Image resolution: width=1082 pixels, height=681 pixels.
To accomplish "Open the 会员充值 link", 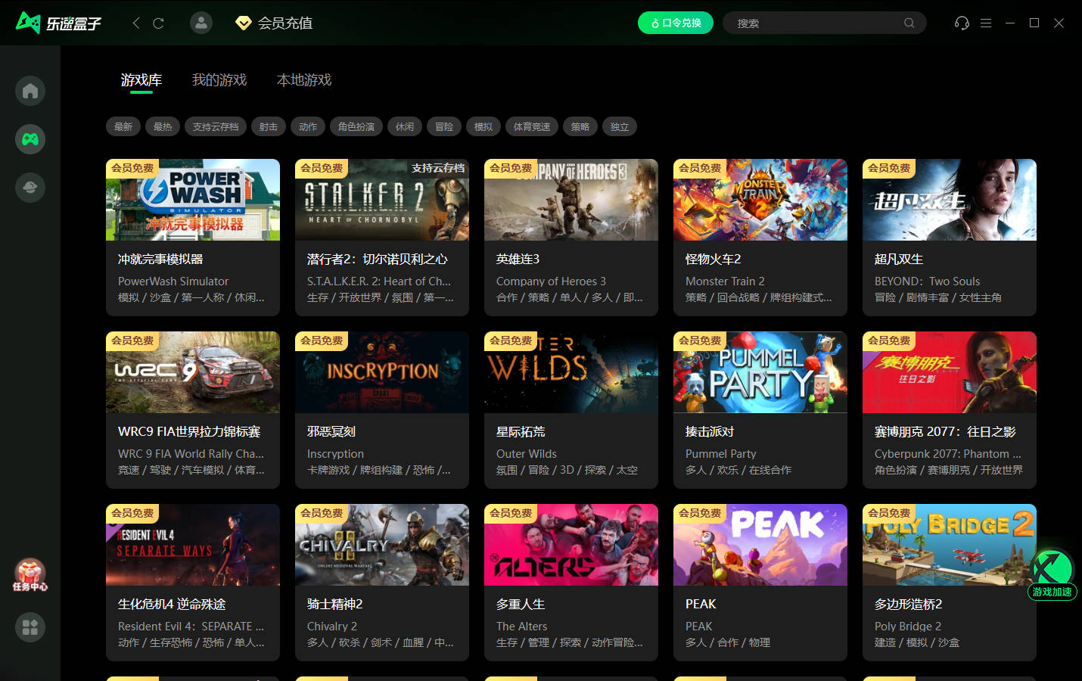I will [x=285, y=23].
